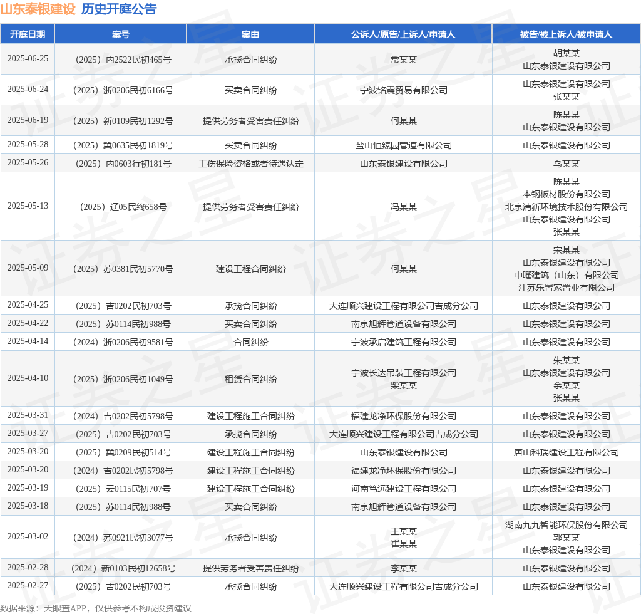This screenshot has height=614, width=641.
Task: Click the date cell 2025-05-26
Action: click(28, 162)
